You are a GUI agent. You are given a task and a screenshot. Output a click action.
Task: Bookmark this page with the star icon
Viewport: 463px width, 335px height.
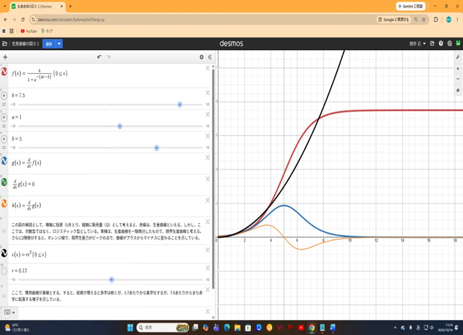424,19
